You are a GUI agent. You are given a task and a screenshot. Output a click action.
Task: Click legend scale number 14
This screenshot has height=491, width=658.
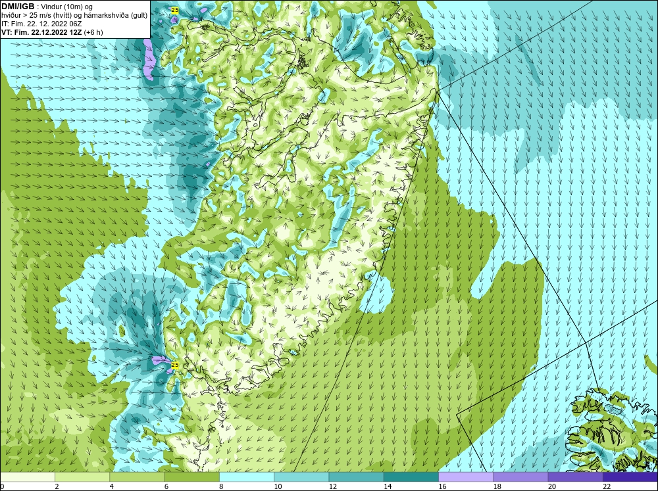(388, 486)
